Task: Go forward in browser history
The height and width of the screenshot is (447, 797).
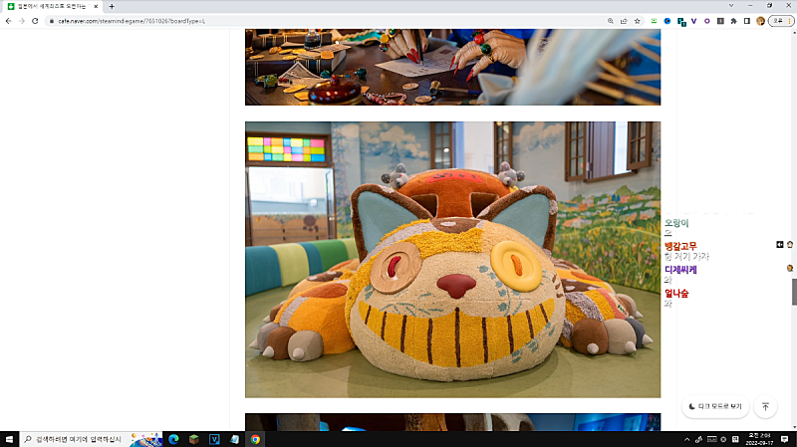Action: coord(21,21)
